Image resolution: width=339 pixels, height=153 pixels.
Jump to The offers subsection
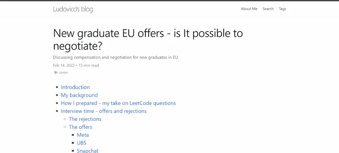[x=81, y=127]
